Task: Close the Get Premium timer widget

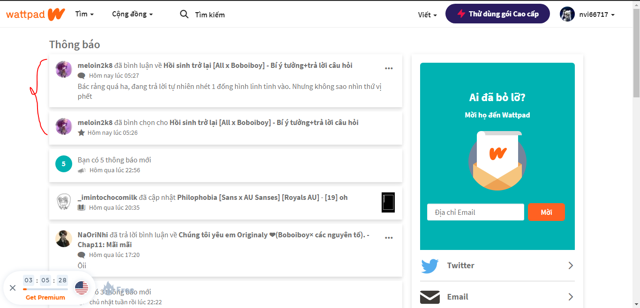Action: pyautogui.click(x=13, y=288)
